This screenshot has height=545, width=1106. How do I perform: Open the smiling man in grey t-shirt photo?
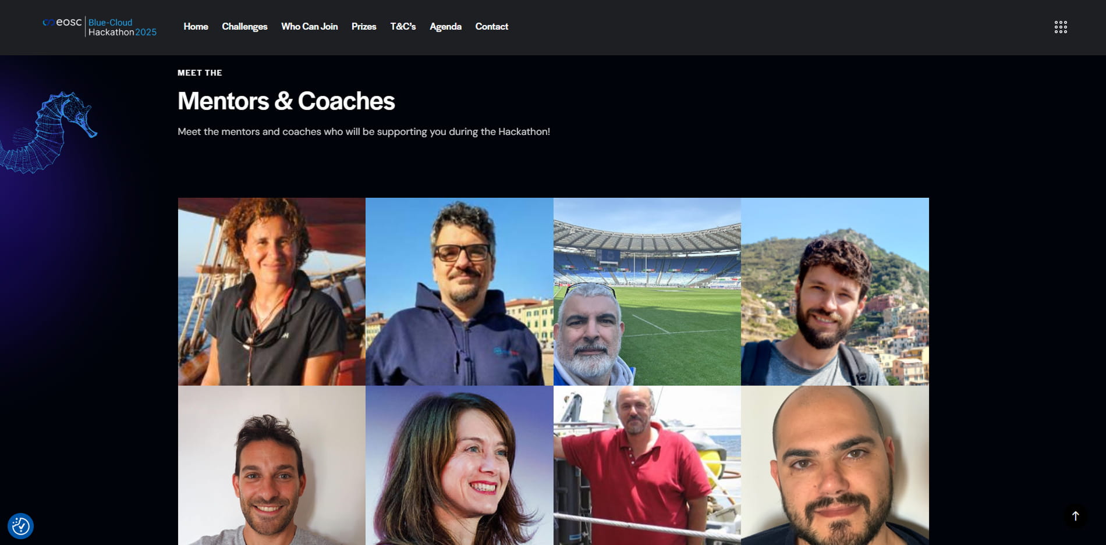[x=272, y=465]
